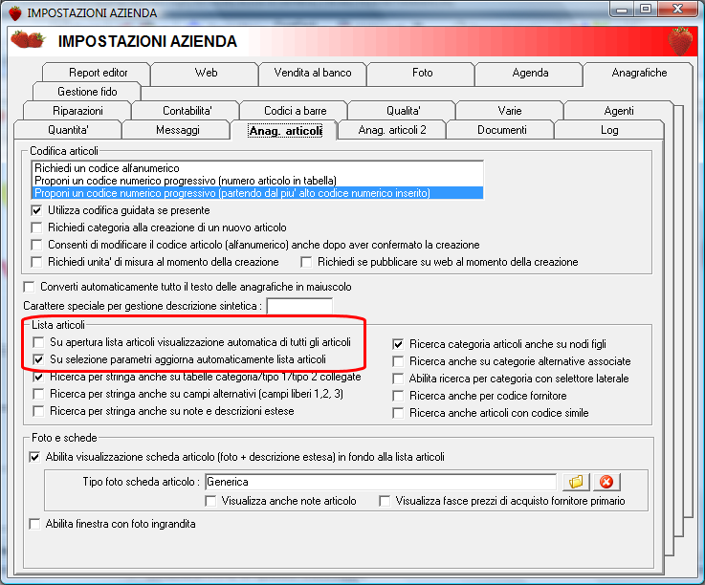Enable 'Ricerca anche su categorie alternative' checkbox
This screenshot has height=585, width=705.
point(398,361)
